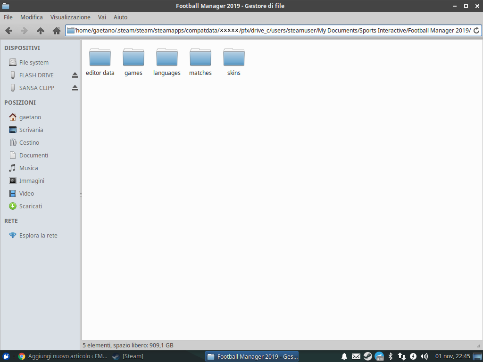This screenshot has height=362, width=483.
Task: Select the matches folder
Action: click(x=200, y=62)
